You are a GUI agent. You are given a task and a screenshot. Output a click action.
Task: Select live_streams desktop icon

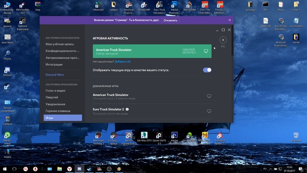click(296, 23)
